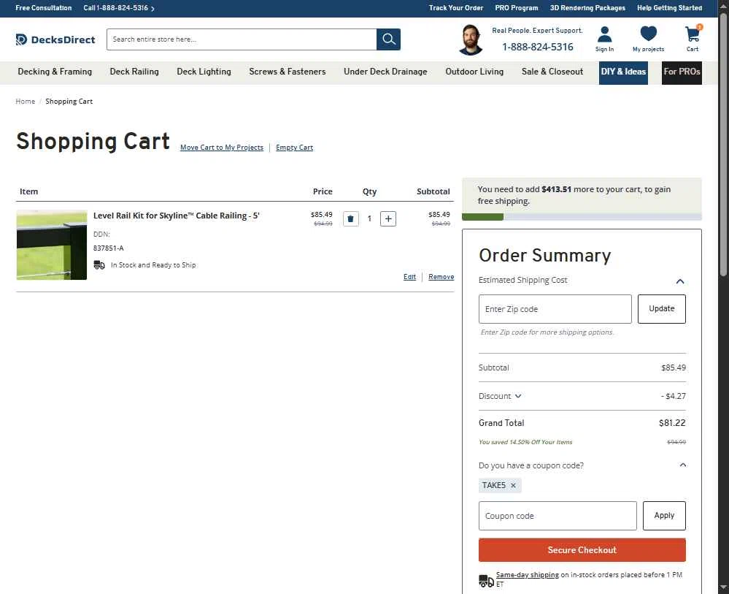Open DIY & Ideas tab
The image size is (729, 594).
click(623, 72)
